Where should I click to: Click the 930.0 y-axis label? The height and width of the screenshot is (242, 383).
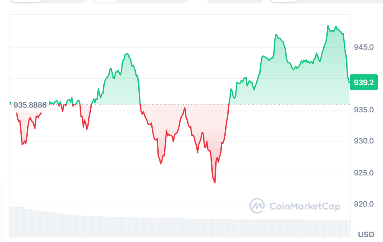pyautogui.click(x=364, y=141)
